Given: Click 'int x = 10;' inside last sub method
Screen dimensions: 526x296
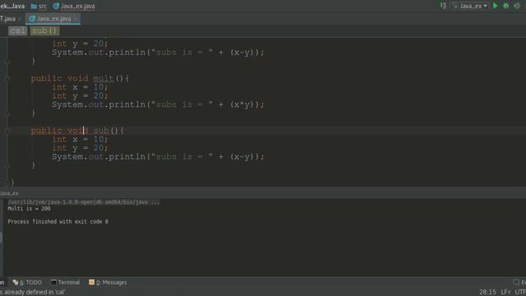Looking at the screenshot, I should (x=80, y=139).
